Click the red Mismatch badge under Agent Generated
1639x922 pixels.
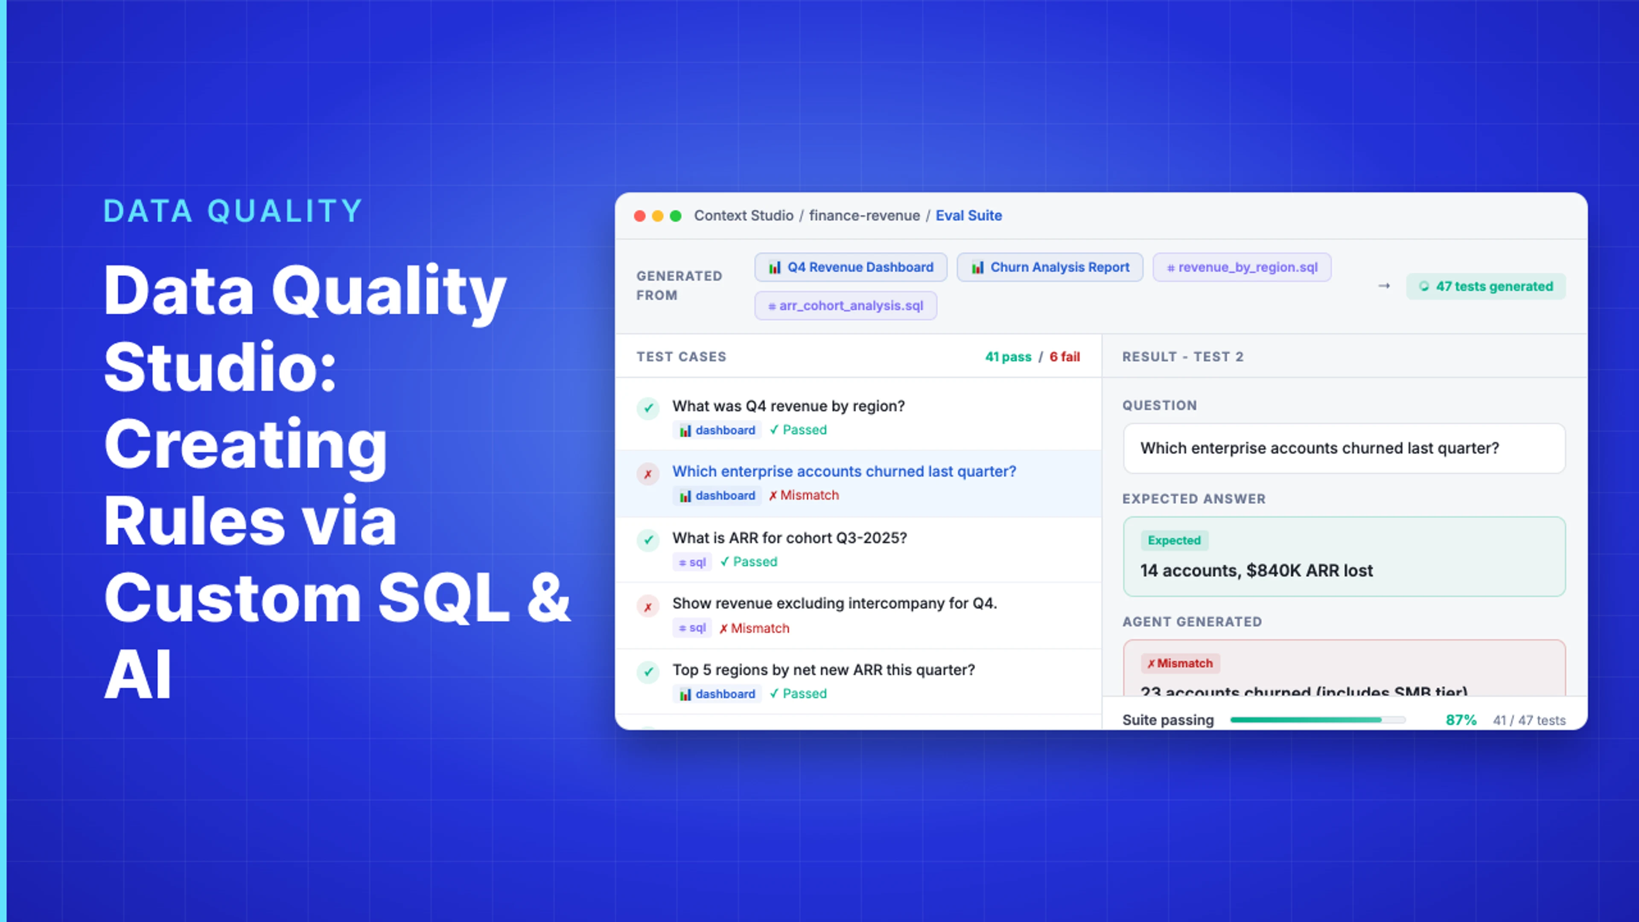click(1180, 663)
